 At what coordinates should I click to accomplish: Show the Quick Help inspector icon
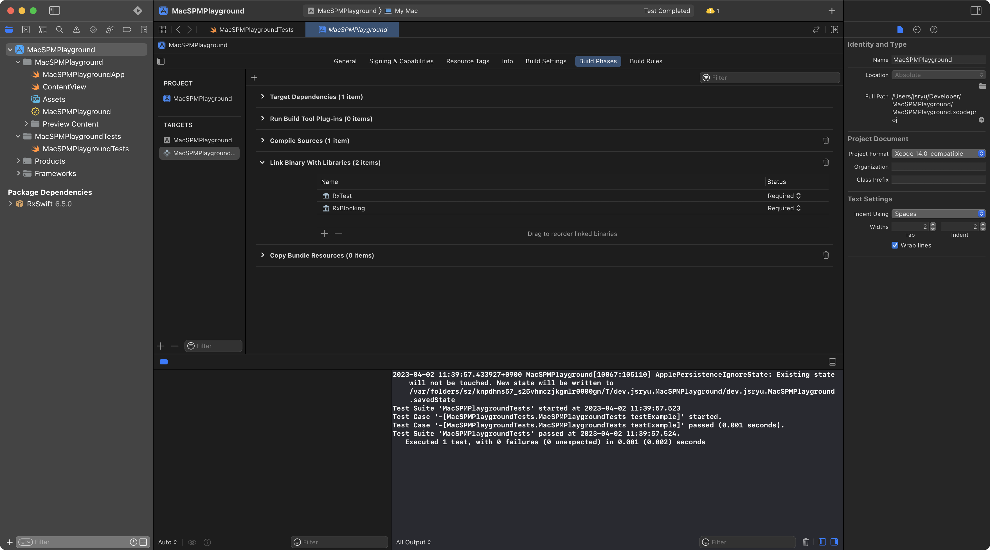[x=933, y=30]
